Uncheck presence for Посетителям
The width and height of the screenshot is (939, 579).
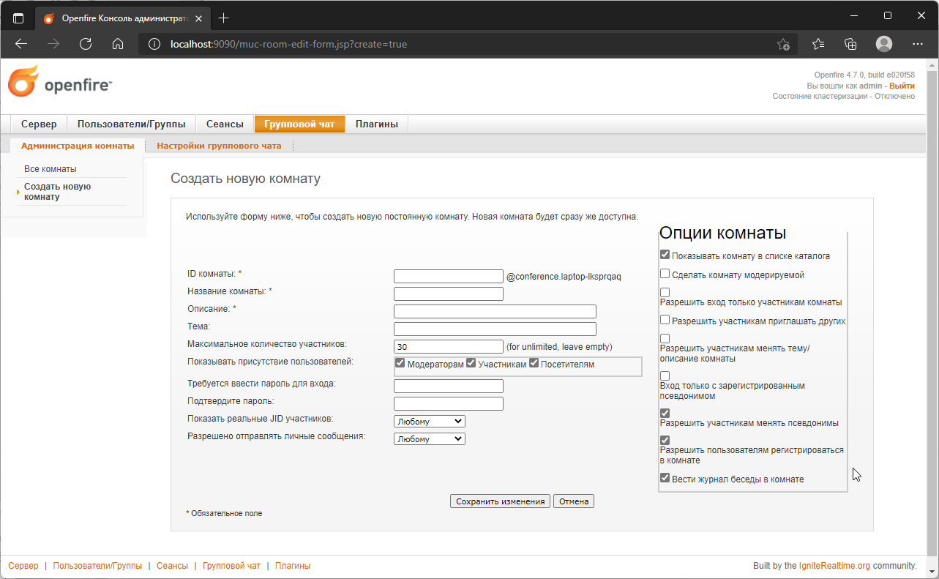pyautogui.click(x=534, y=363)
